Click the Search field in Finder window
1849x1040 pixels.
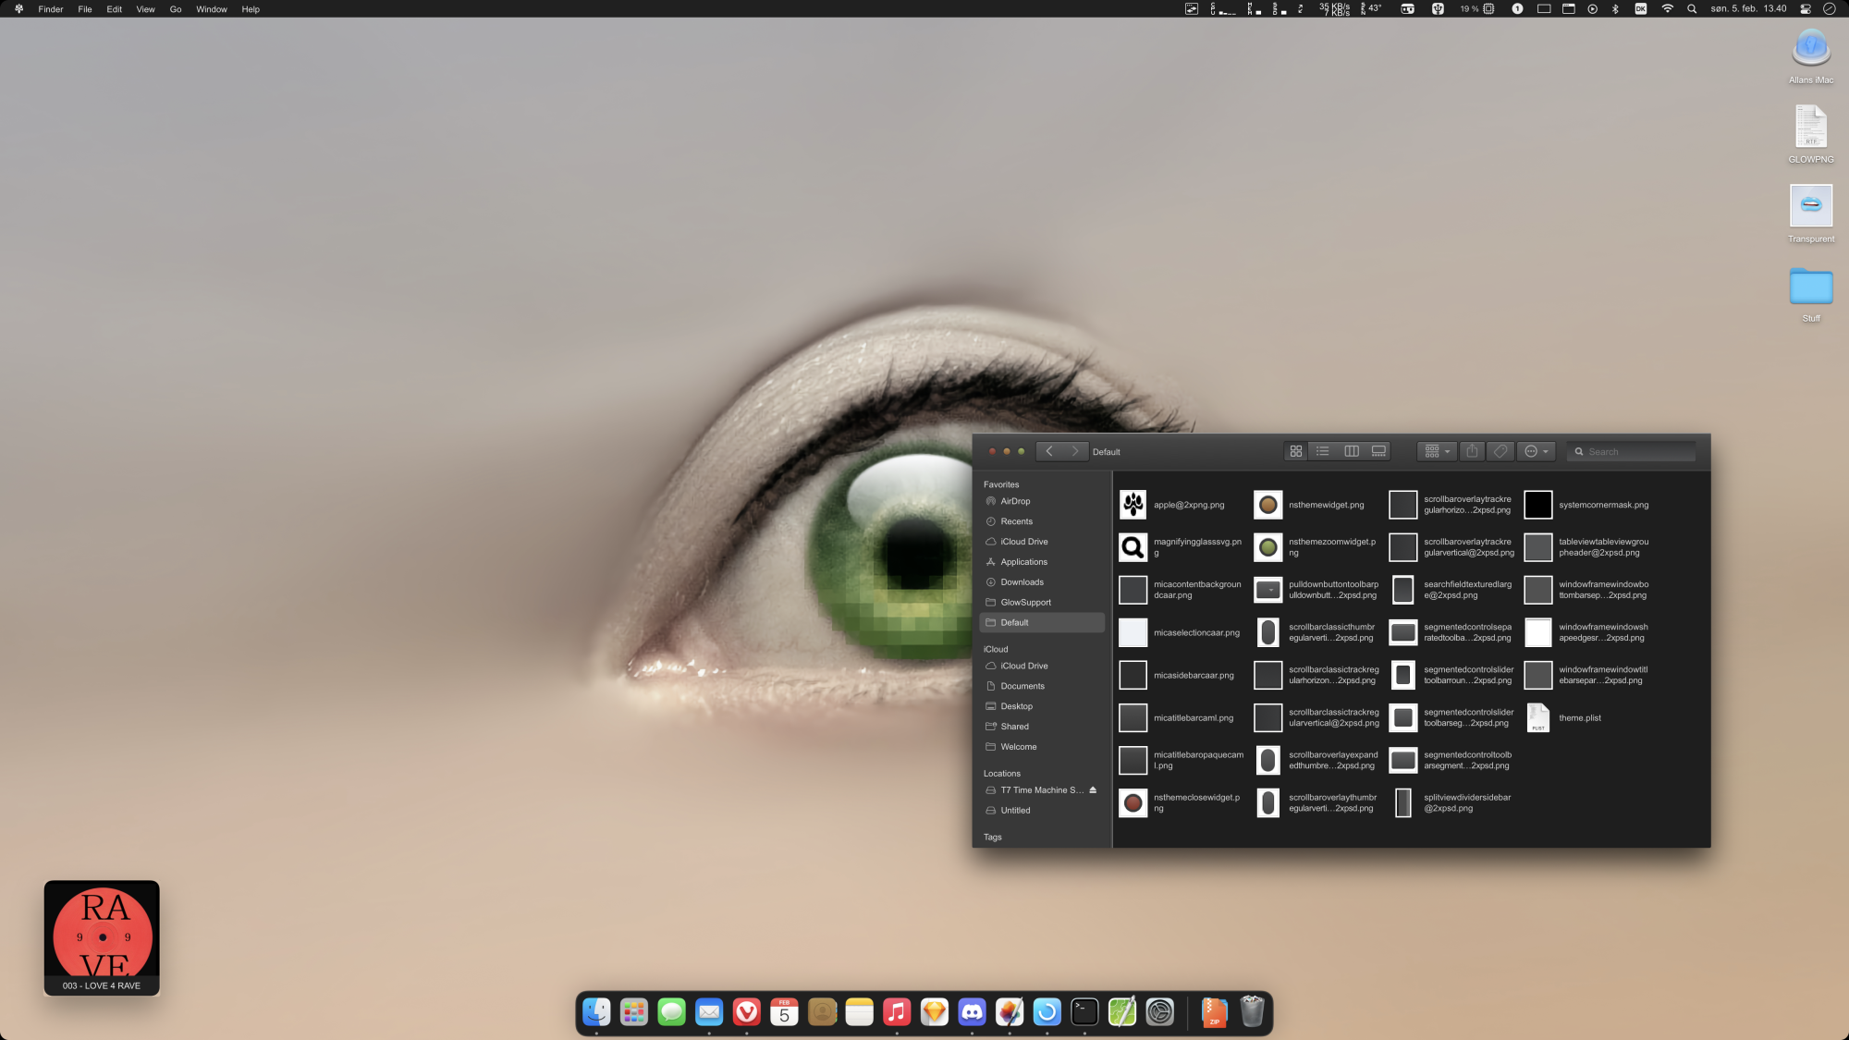pos(1632,452)
